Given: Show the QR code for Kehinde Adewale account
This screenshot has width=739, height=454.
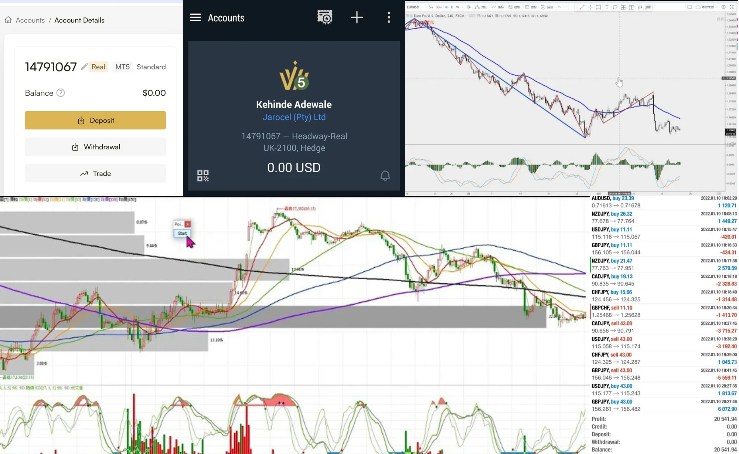Looking at the screenshot, I should 203,176.
